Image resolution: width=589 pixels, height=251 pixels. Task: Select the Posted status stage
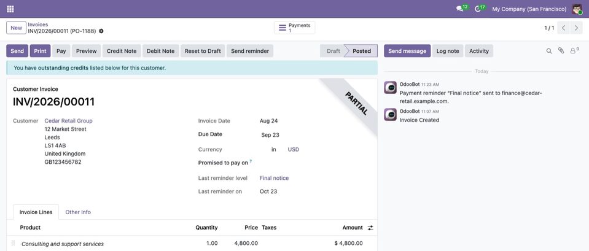[x=362, y=51]
